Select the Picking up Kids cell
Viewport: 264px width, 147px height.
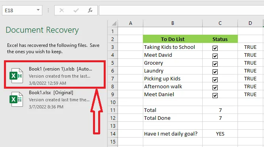click(173, 78)
